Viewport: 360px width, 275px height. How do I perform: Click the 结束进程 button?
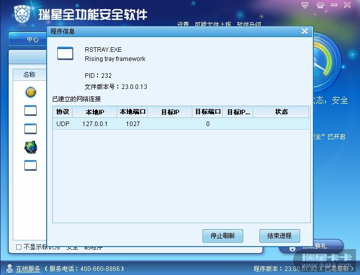tap(280, 236)
